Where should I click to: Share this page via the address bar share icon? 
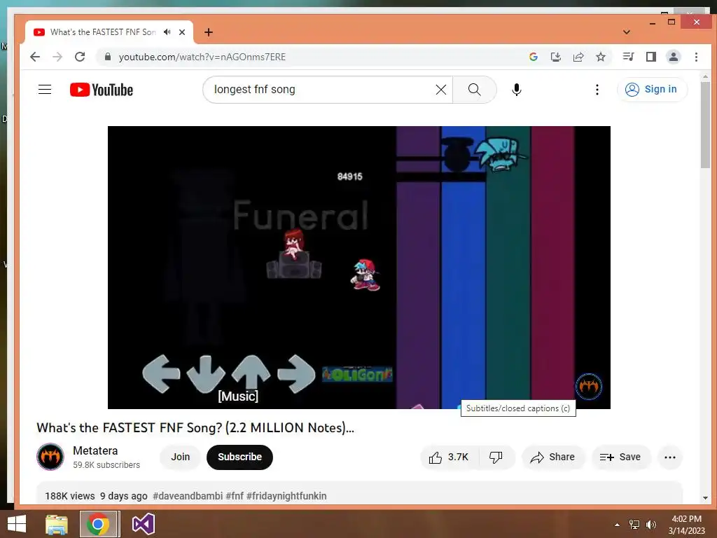578,57
